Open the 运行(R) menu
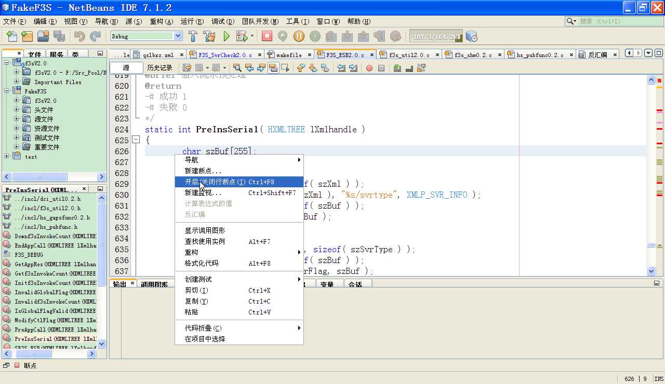The width and height of the screenshot is (665, 384). (192, 21)
